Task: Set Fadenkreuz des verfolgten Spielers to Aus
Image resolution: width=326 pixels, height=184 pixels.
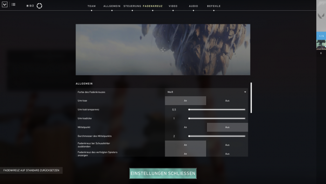Action: (x=227, y=153)
